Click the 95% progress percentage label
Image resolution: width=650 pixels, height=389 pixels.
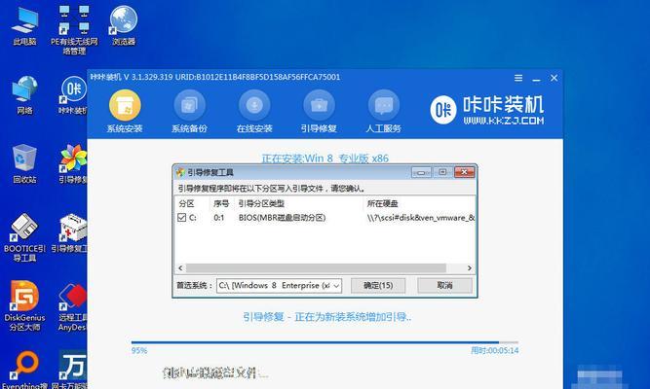139,350
